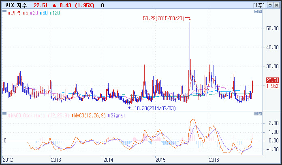The height and width of the screenshot is (165, 282).
Task: Collapse the MACD indicator panel
Action: pyautogui.click(x=256, y=114)
